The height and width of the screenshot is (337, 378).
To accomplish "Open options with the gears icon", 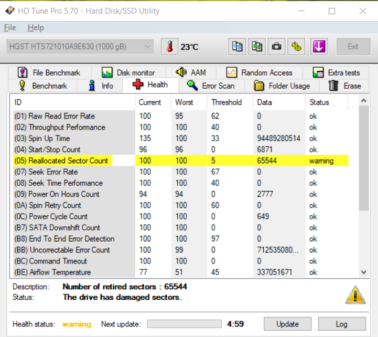I will [296, 47].
